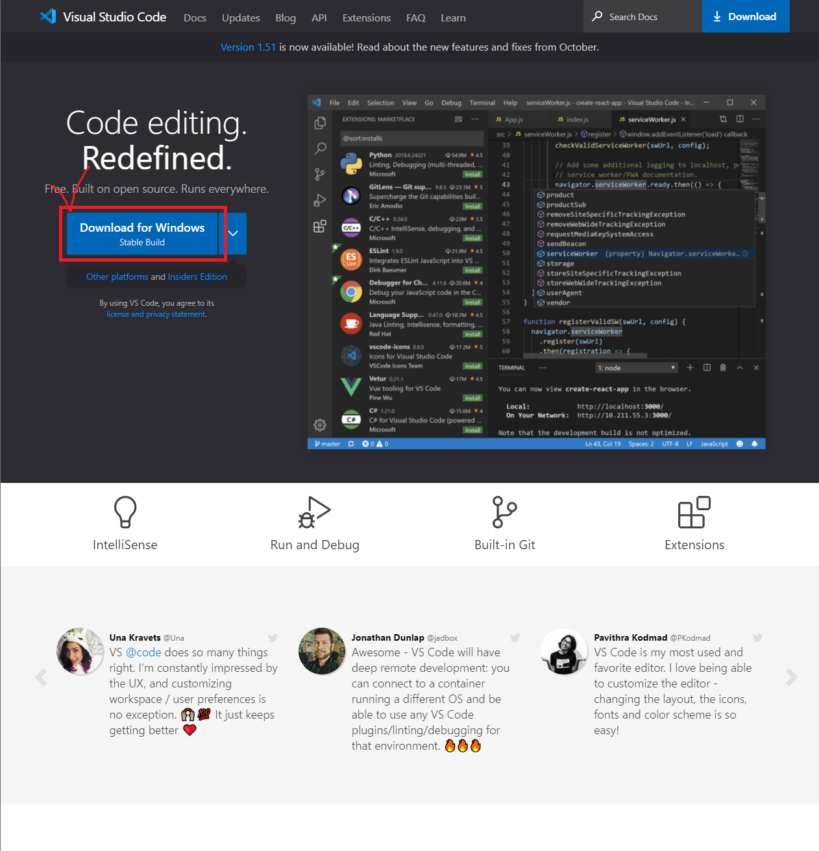
Task: Click the Run and Debug bug icon
Action: 314,512
